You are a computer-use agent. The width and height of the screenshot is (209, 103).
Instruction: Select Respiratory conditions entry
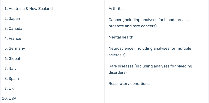point(129,84)
